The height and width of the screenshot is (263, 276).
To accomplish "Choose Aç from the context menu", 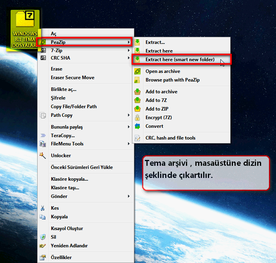I will (86, 34).
